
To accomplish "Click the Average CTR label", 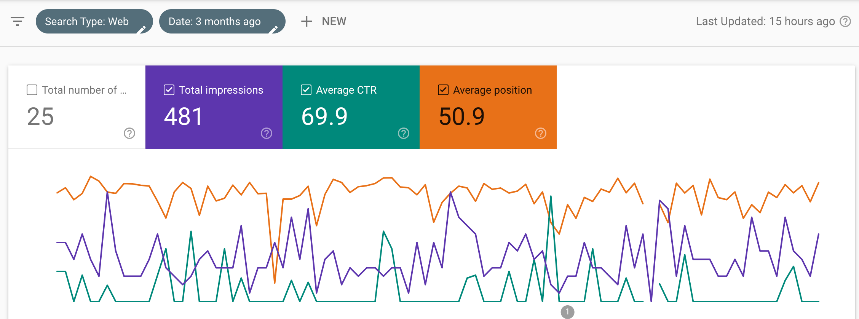I will click(346, 90).
